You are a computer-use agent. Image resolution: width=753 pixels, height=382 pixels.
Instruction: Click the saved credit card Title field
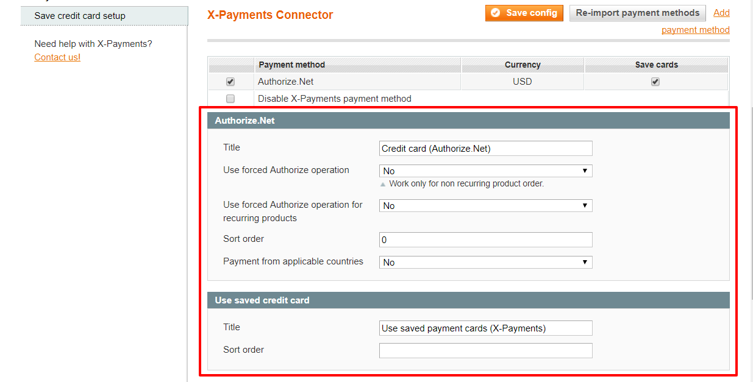pyautogui.click(x=486, y=328)
